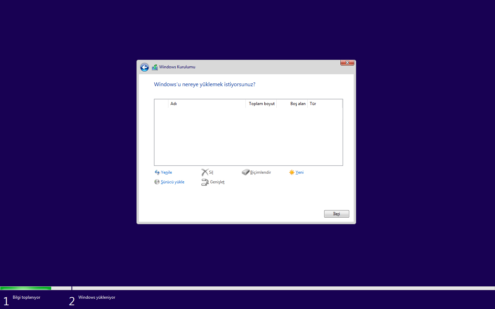This screenshot has height=309, width=495.
Task: Proceed with the İleri button
Action: tap(337, 214)
